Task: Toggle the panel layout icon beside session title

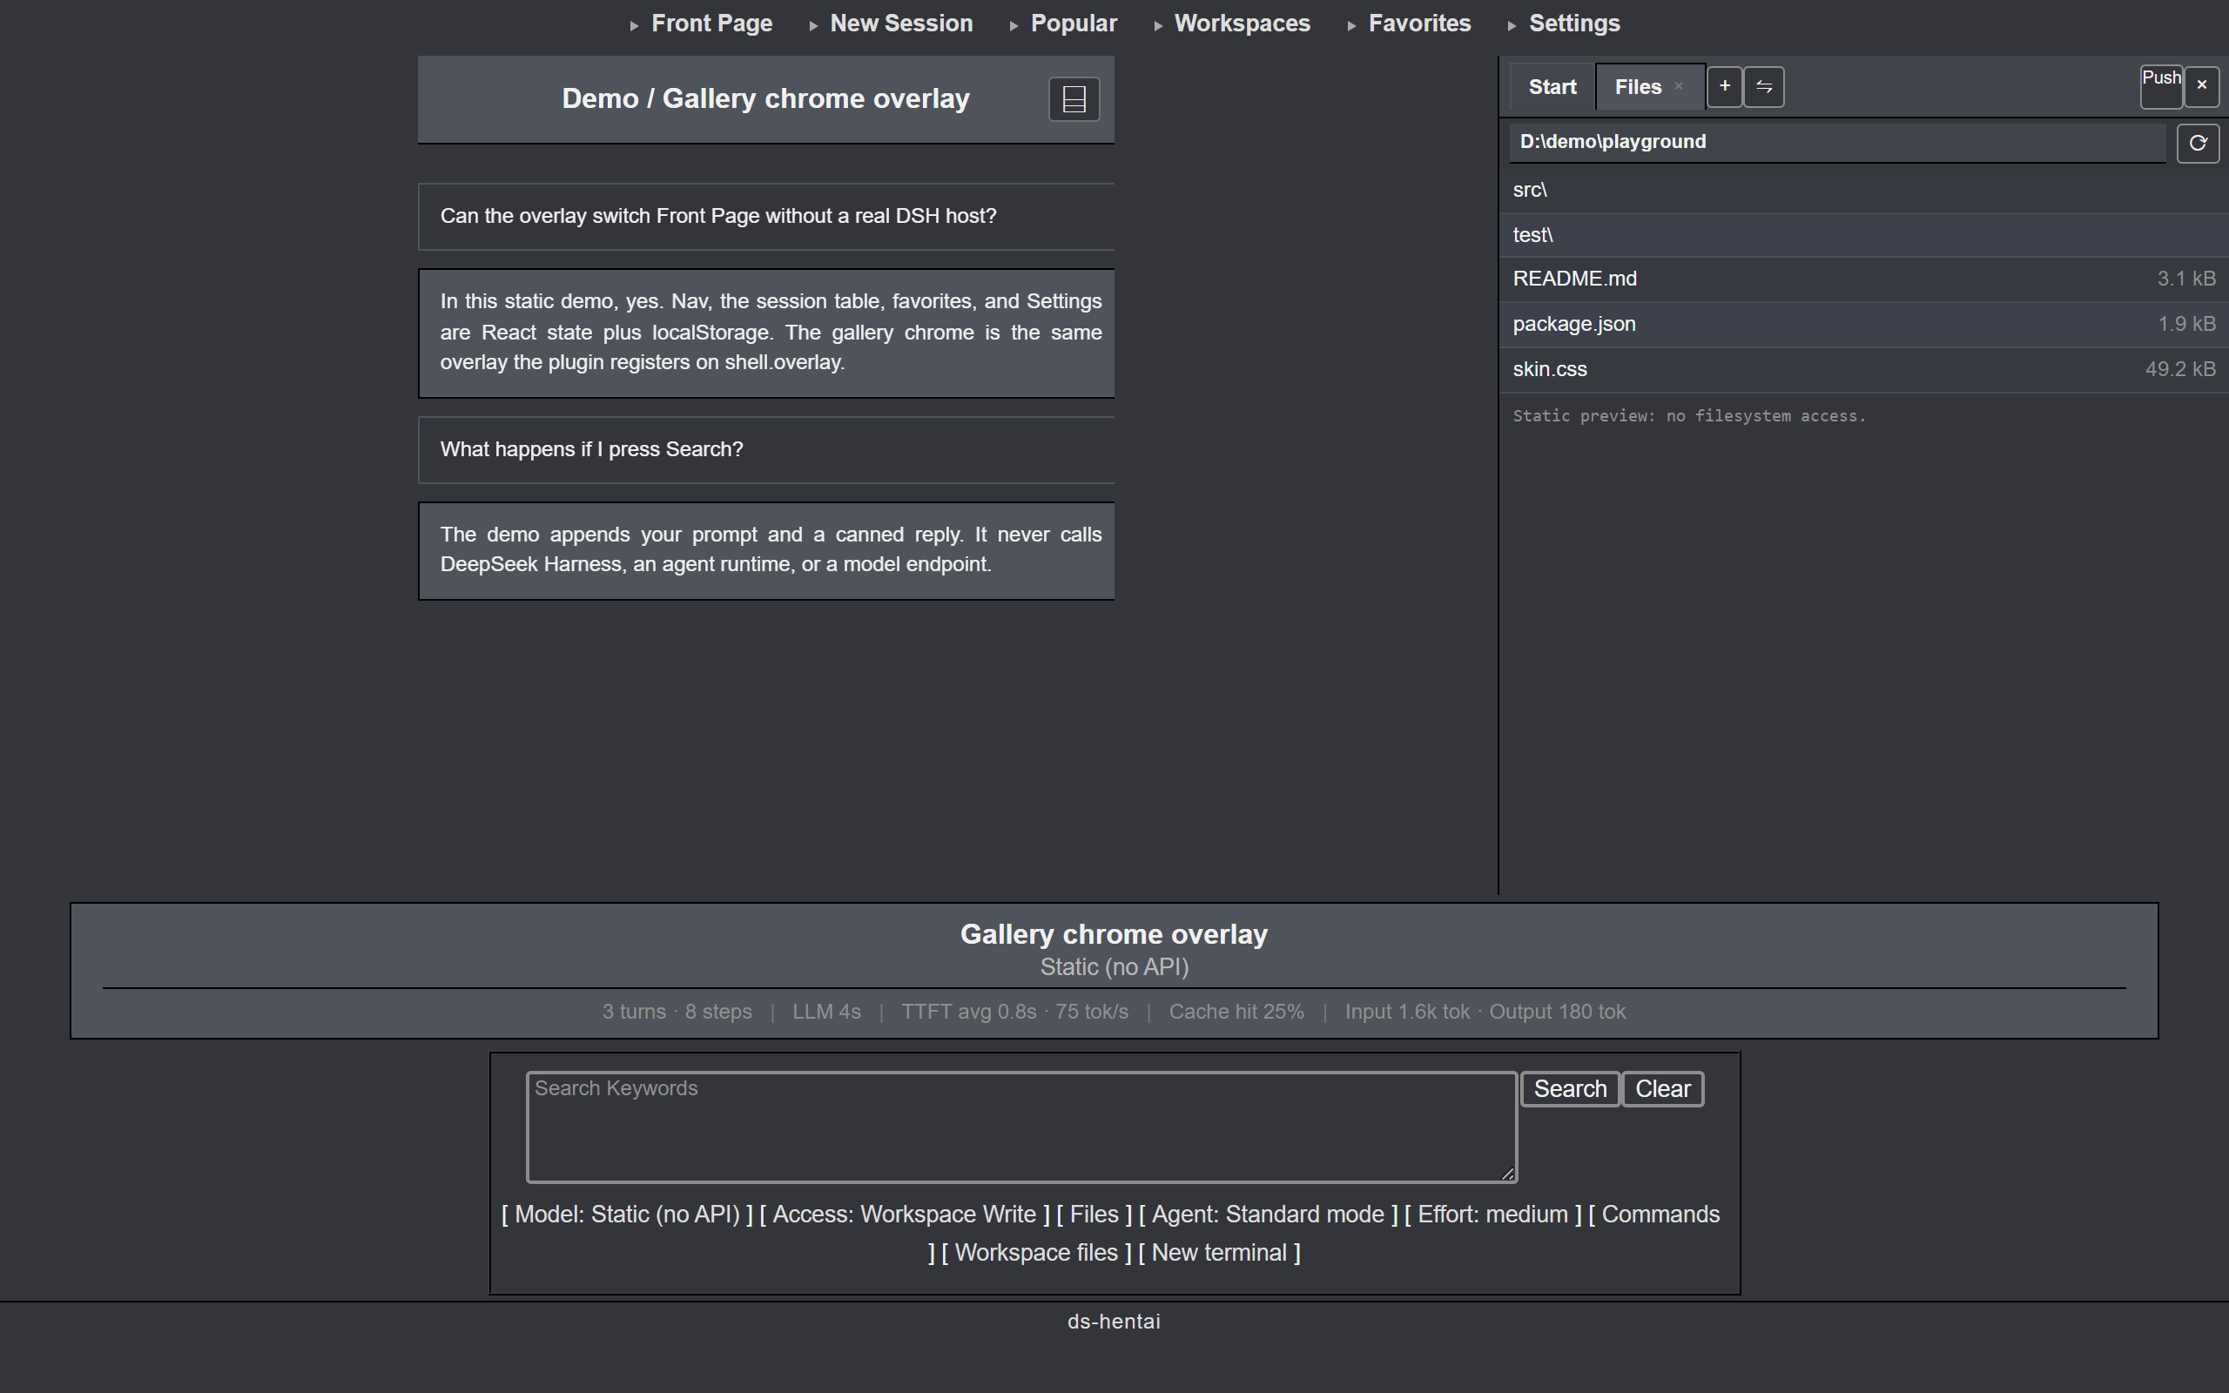Action: coord(1074,98)
